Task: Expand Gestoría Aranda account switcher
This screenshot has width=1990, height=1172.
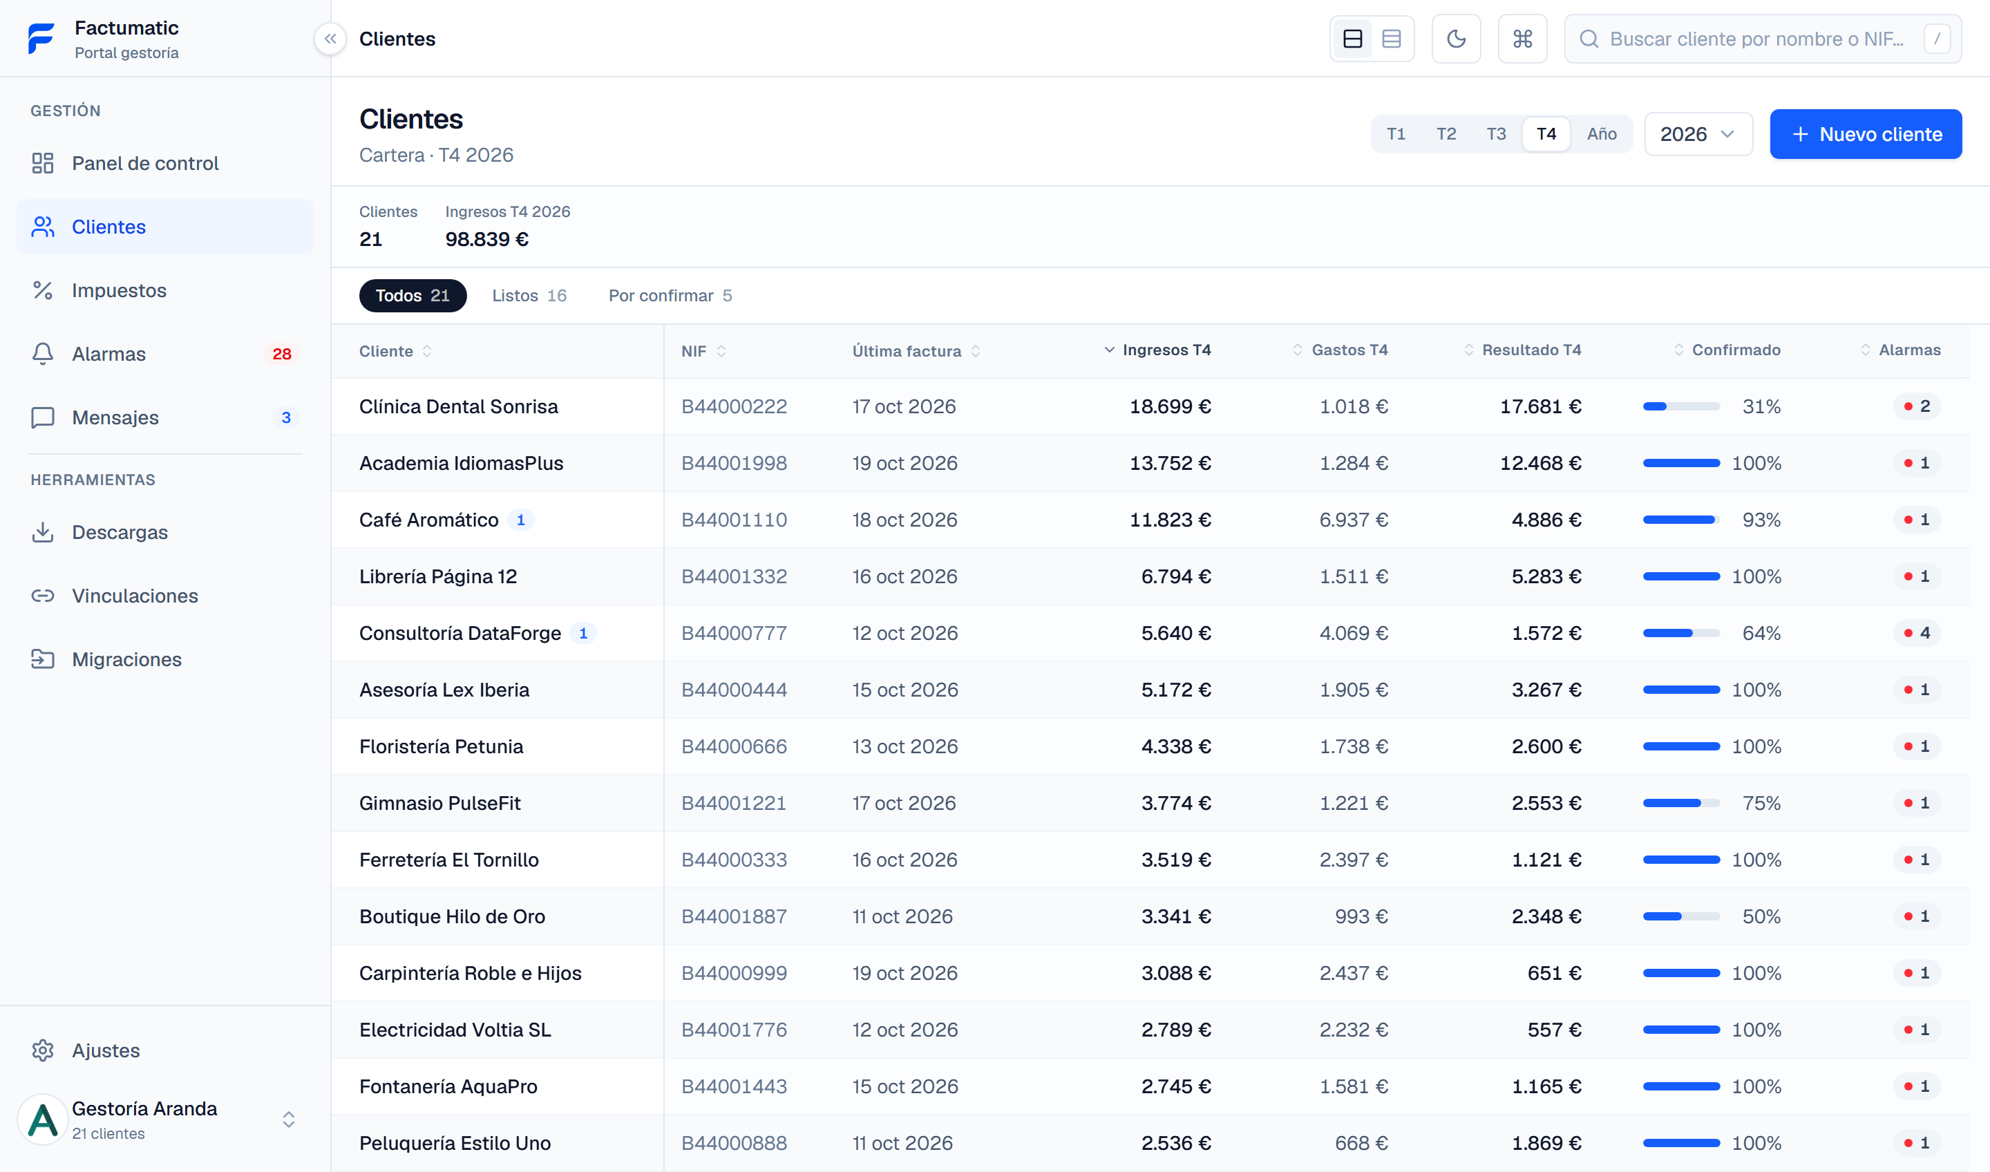Action: point(288,1119)
